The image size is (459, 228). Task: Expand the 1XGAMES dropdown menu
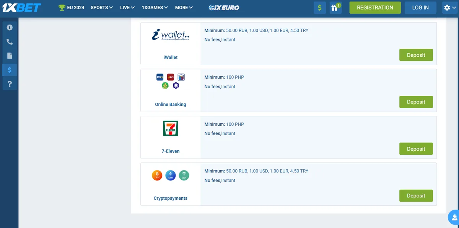(155, 8)
